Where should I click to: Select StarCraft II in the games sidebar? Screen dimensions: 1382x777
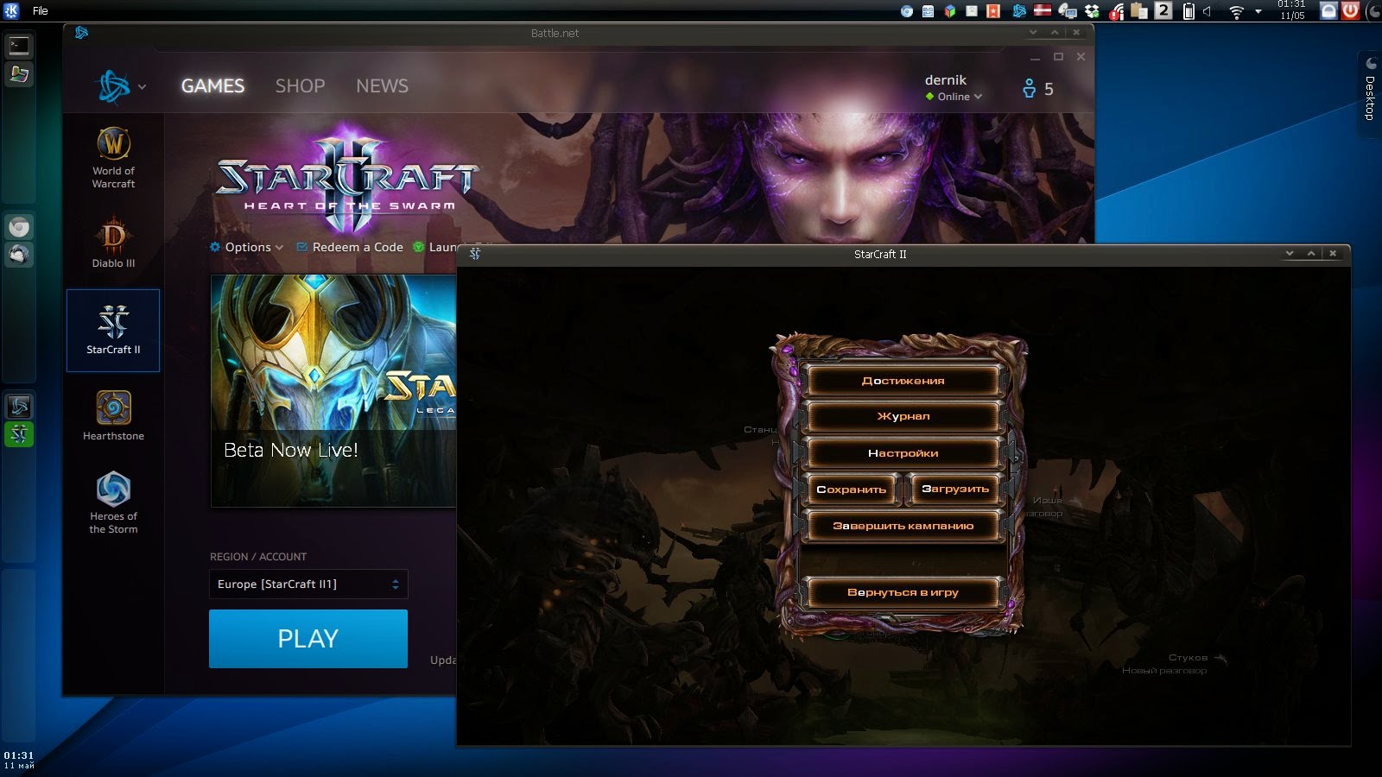click(x=113, y=331)
